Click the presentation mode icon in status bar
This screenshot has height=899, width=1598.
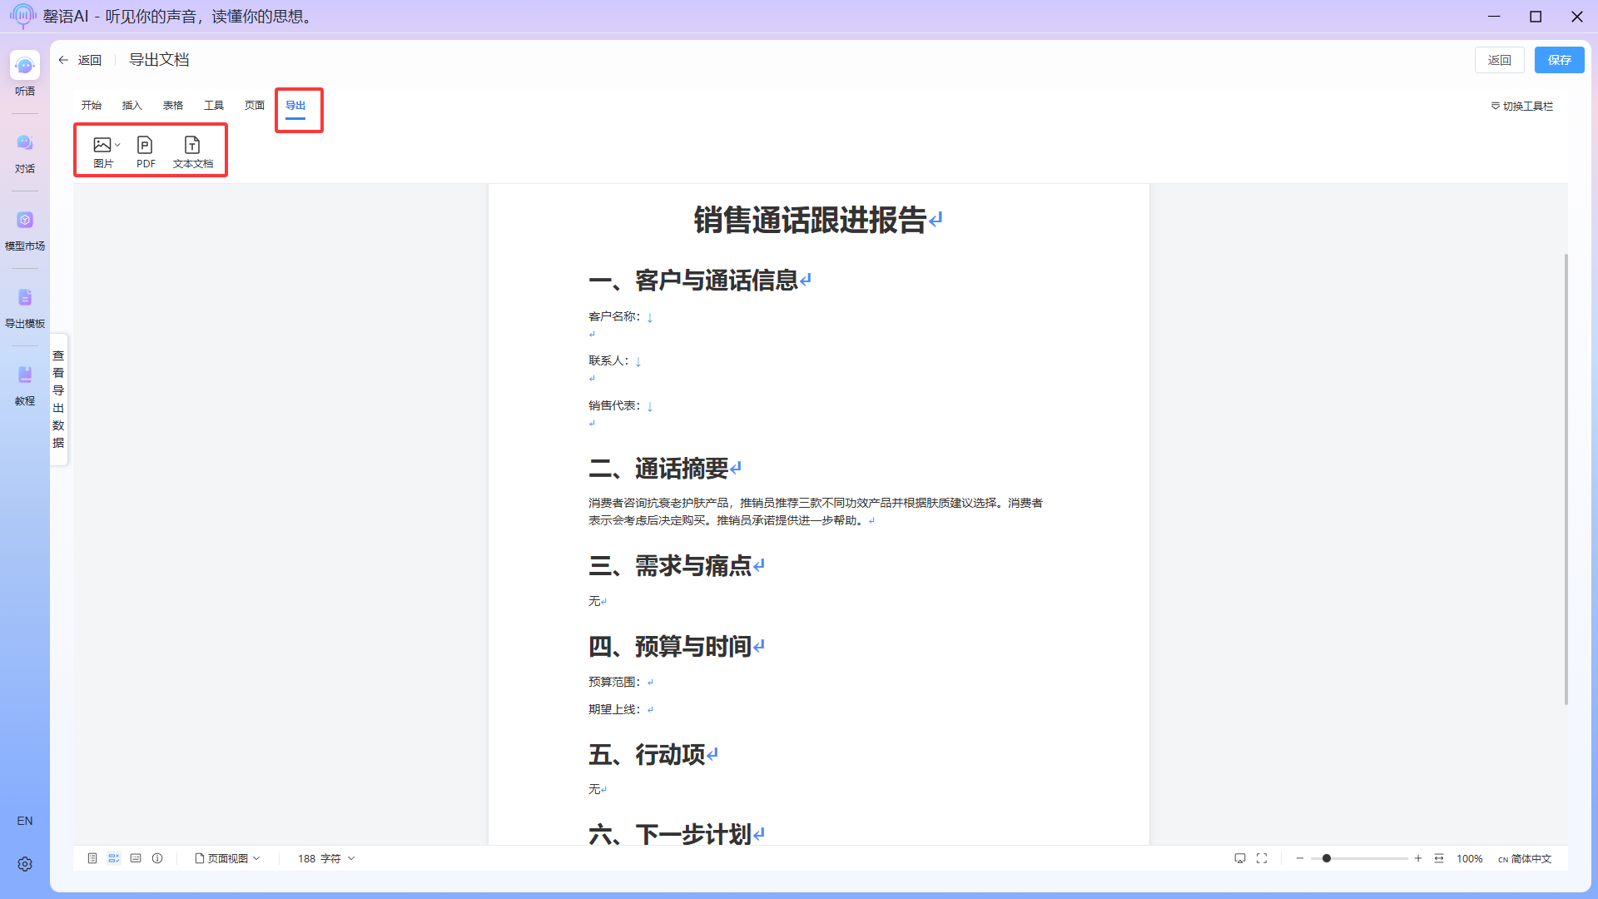click(1240, 858)
